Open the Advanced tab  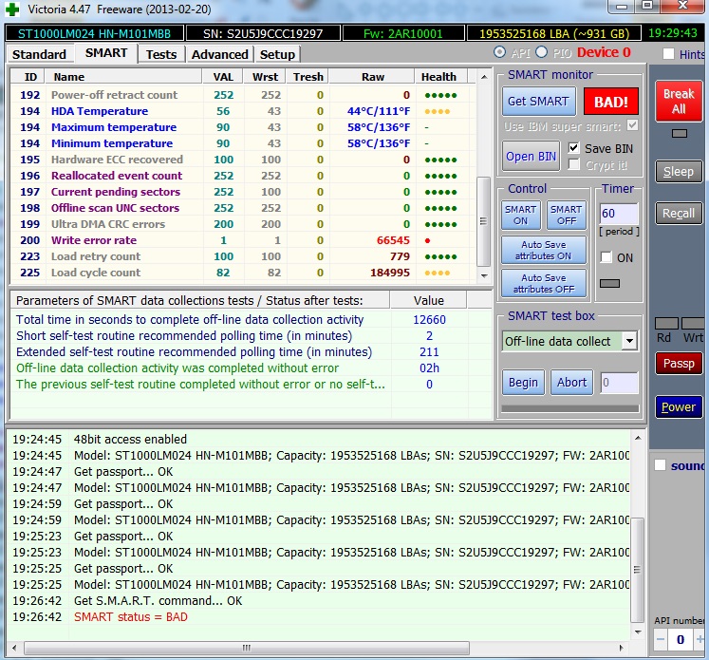click(219, 54)
